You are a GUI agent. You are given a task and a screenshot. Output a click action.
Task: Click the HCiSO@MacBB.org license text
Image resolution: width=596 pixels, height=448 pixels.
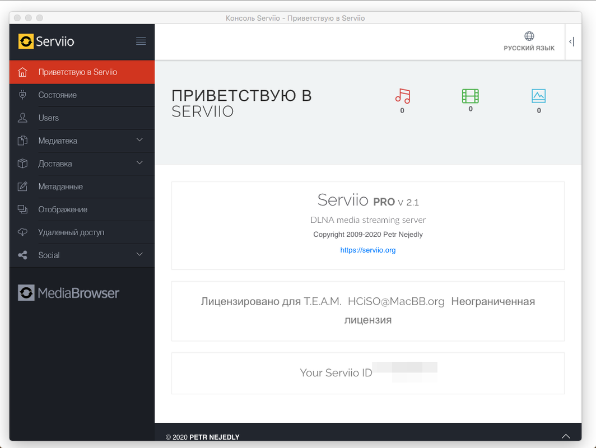tap(396, 301)
